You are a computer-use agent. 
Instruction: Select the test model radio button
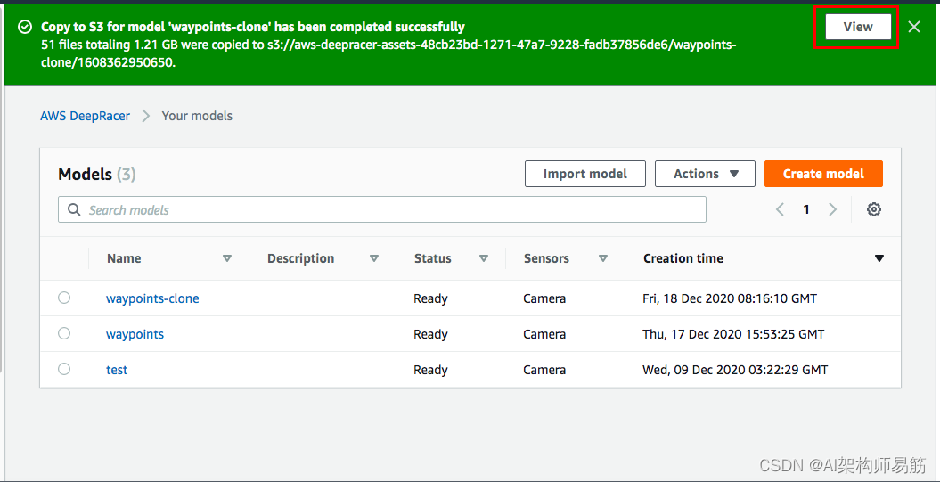pos(64,369)
